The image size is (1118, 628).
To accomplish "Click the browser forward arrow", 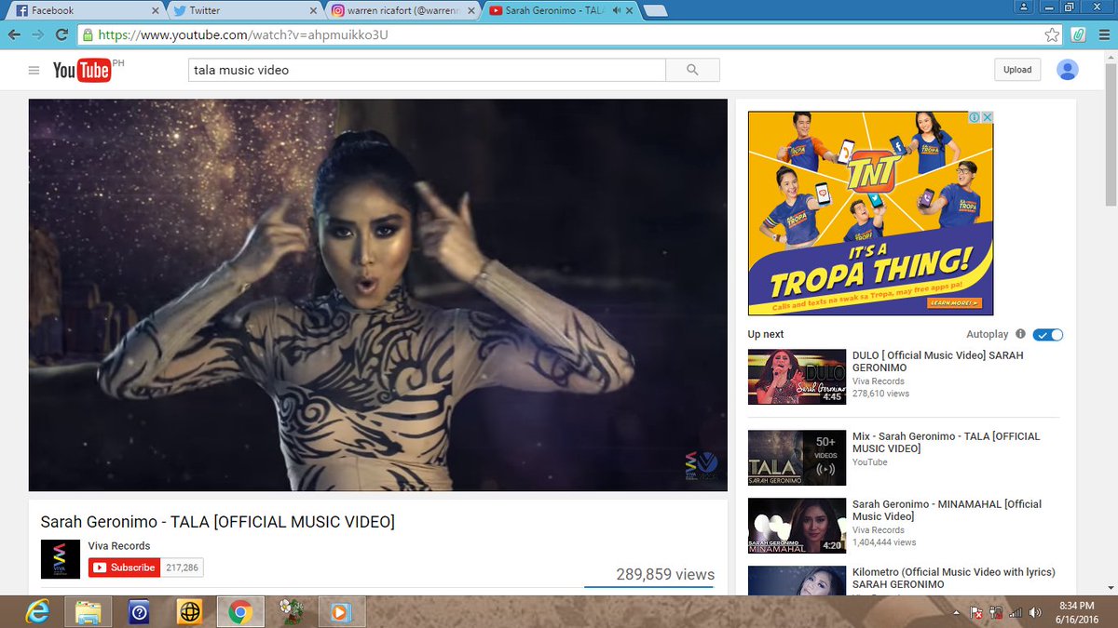I will (x=38, y=34).
